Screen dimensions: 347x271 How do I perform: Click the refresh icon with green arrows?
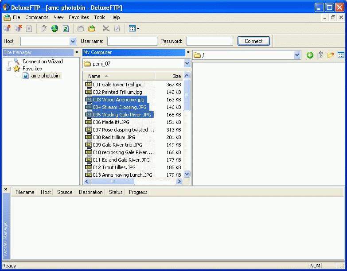point(66,28)
